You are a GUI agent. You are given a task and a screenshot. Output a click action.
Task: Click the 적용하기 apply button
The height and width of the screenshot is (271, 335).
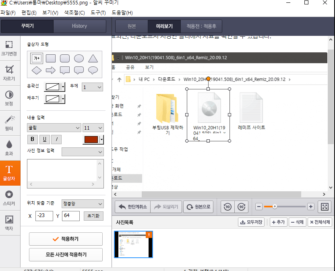tap(66, 239)
